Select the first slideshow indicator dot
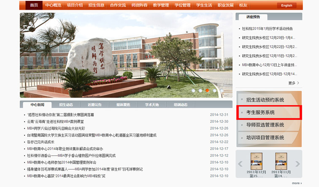 coord(193,90)
